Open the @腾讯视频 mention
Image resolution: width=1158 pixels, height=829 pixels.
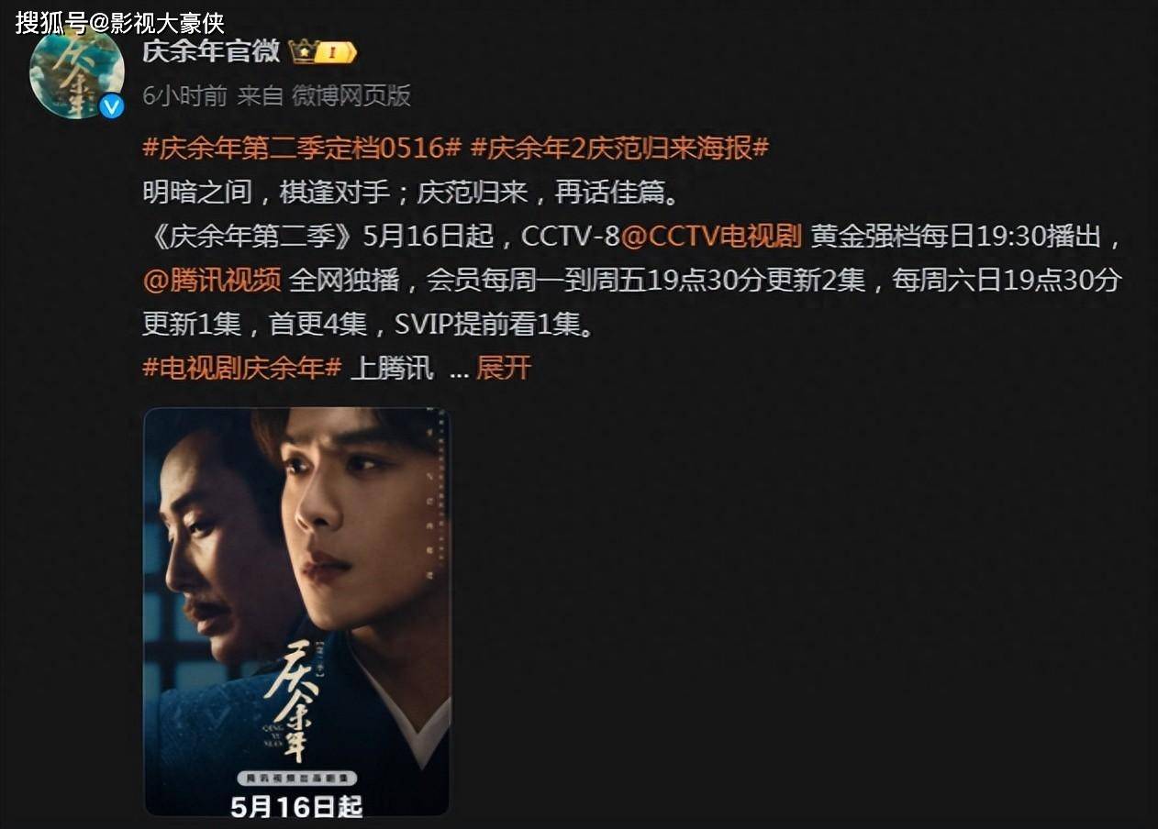click(x=212, y=280)
